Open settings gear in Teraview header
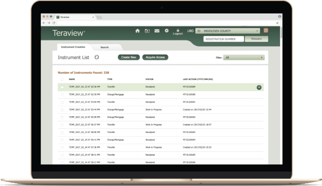The width and height of the screenshot is (322, 186). coord(167,31)
